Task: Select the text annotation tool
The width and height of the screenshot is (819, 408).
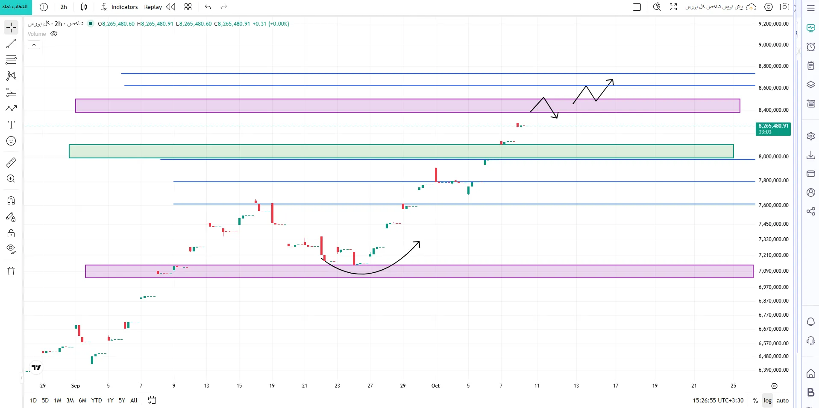Action: (11, 125)
